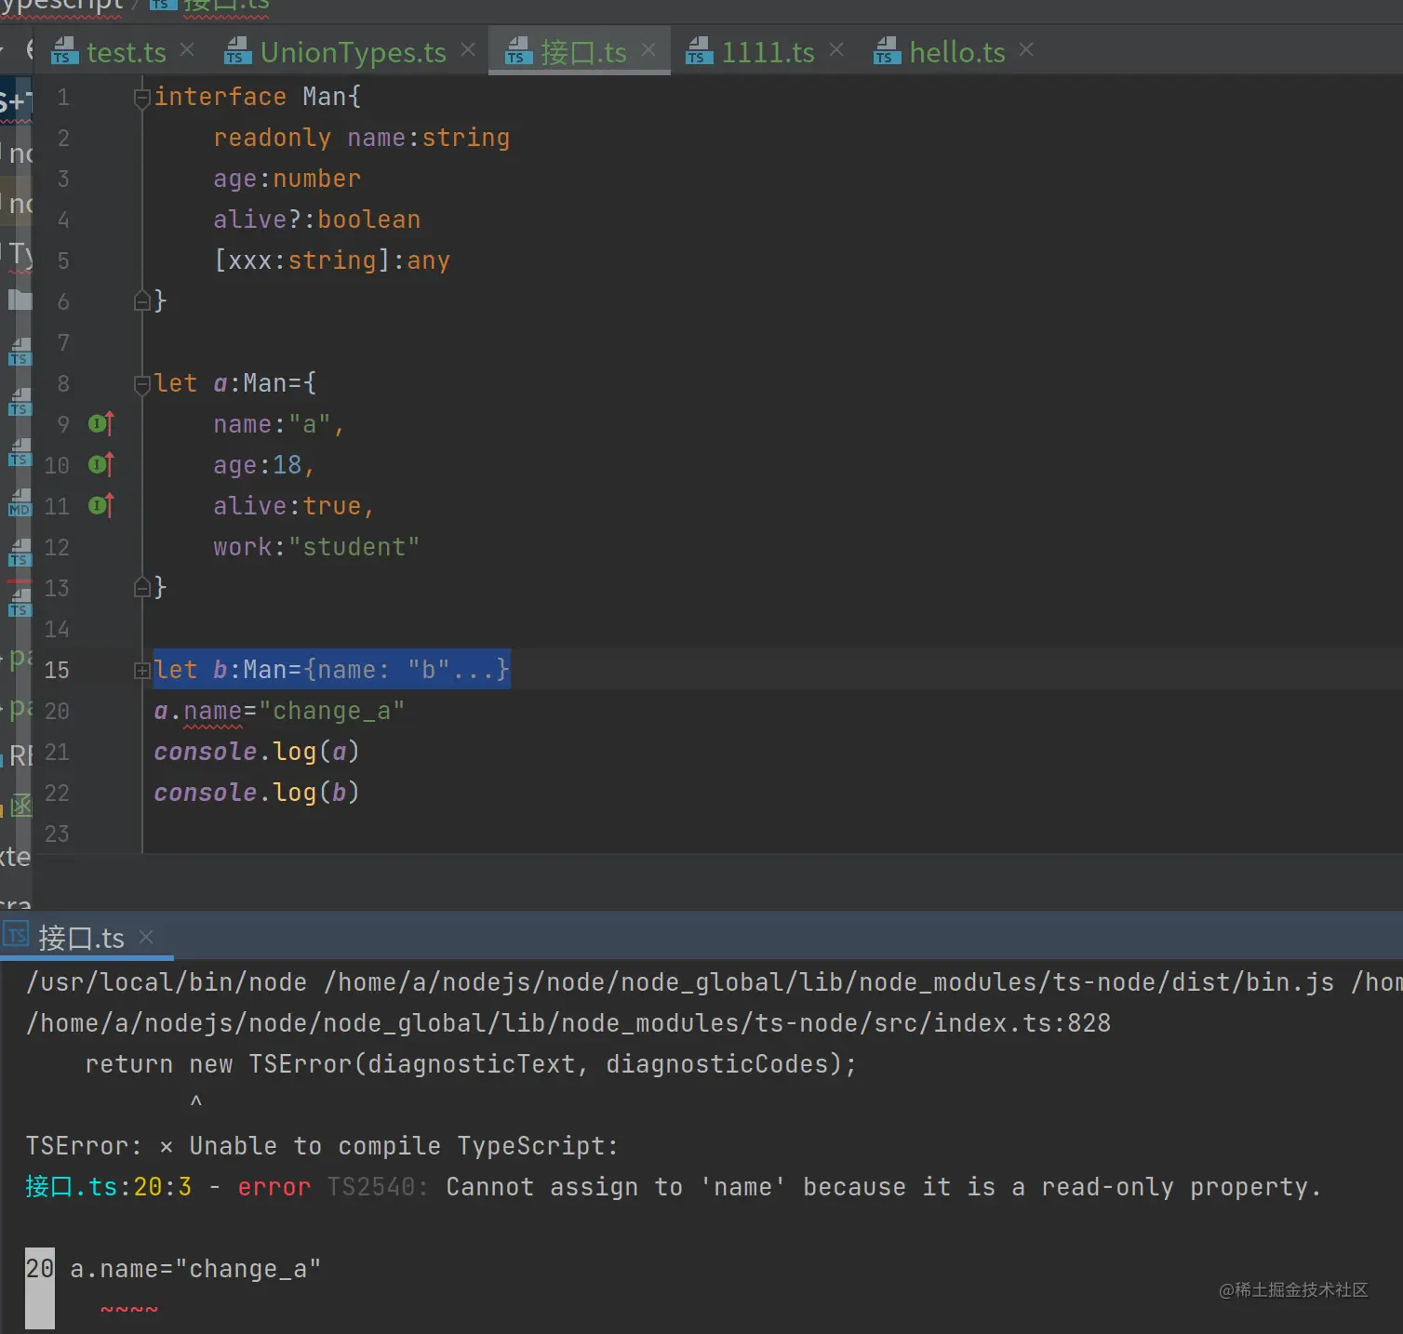Screen dimensions: 1403x1334
Task: Click implements-interface gutter icon on line 11
Action: tap(100, 505)
